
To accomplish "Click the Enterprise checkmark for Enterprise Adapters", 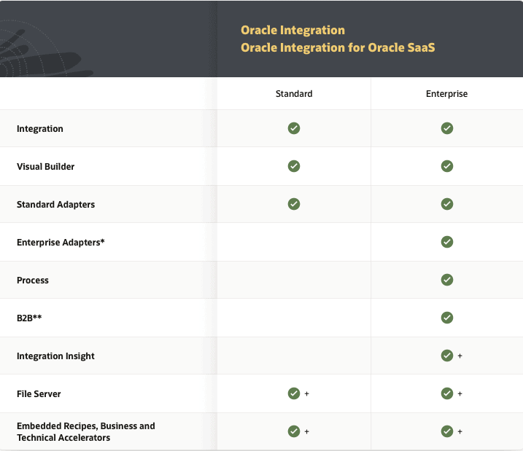I will tap(447, 242).
